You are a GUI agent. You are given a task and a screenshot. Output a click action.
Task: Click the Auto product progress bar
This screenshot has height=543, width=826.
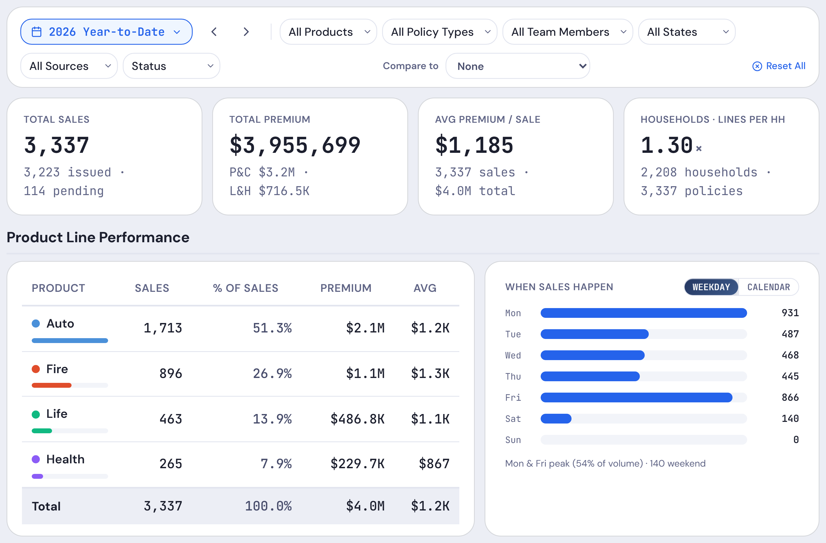(x=70, y=340)
